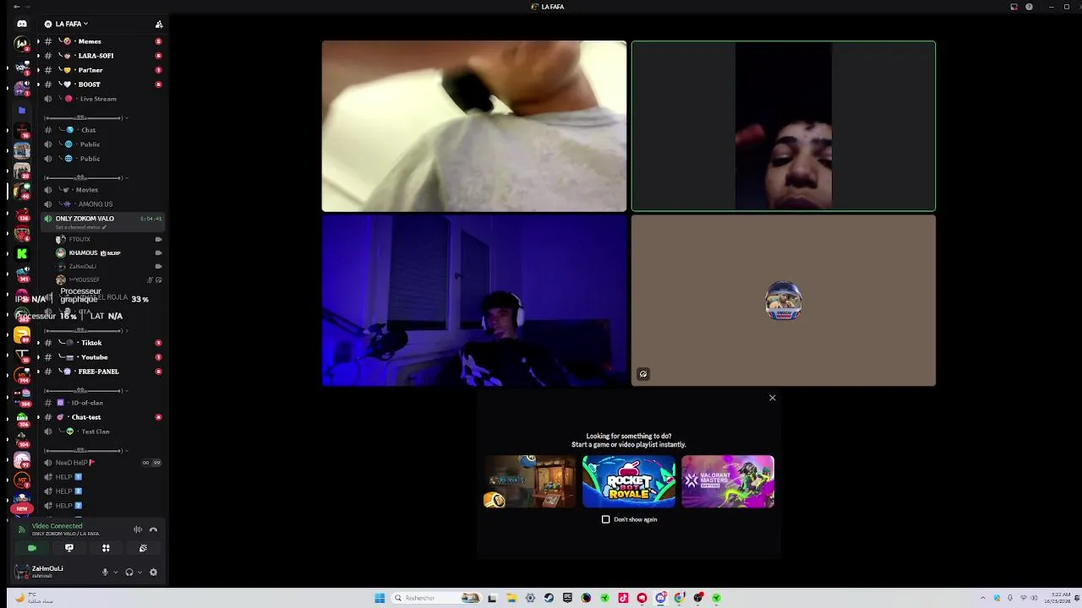
Task: Open Epic Games launcher from taskbar
Action: coord(567,598)
